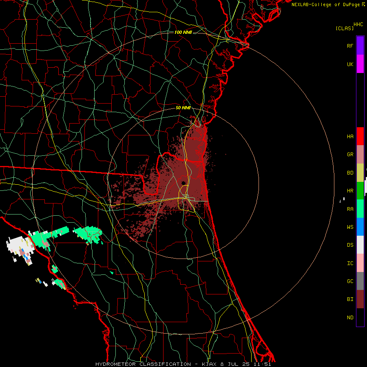The width and height of the screenshot is (367, 367).
Task: Click the WS legend label
Action: pos(350,227)
